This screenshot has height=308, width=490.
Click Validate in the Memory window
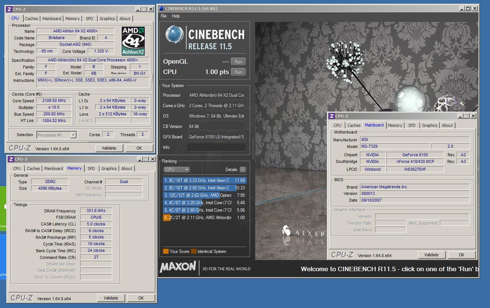[111, 298]
